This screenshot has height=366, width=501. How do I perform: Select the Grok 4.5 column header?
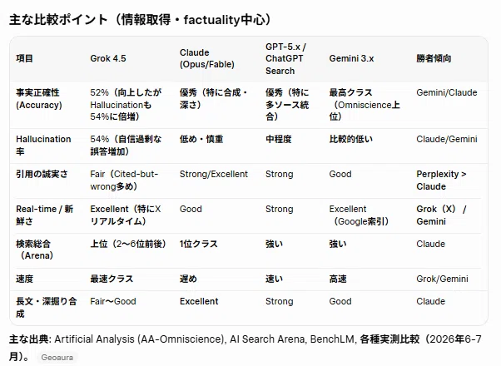[108, 58]
